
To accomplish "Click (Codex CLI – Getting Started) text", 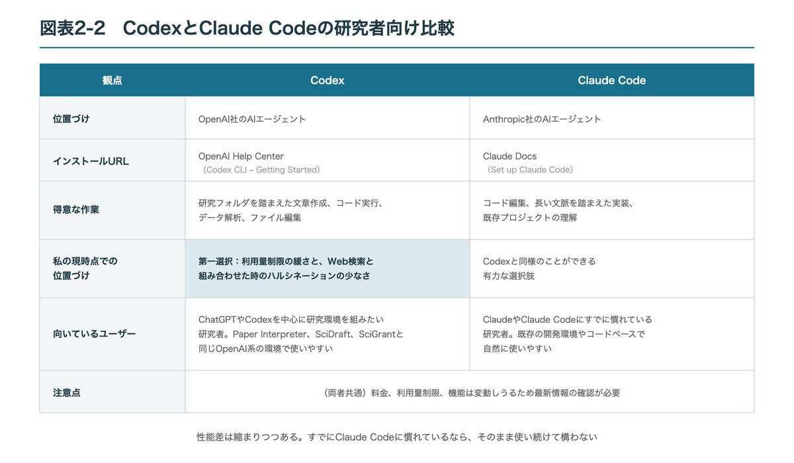I will 261,170.
